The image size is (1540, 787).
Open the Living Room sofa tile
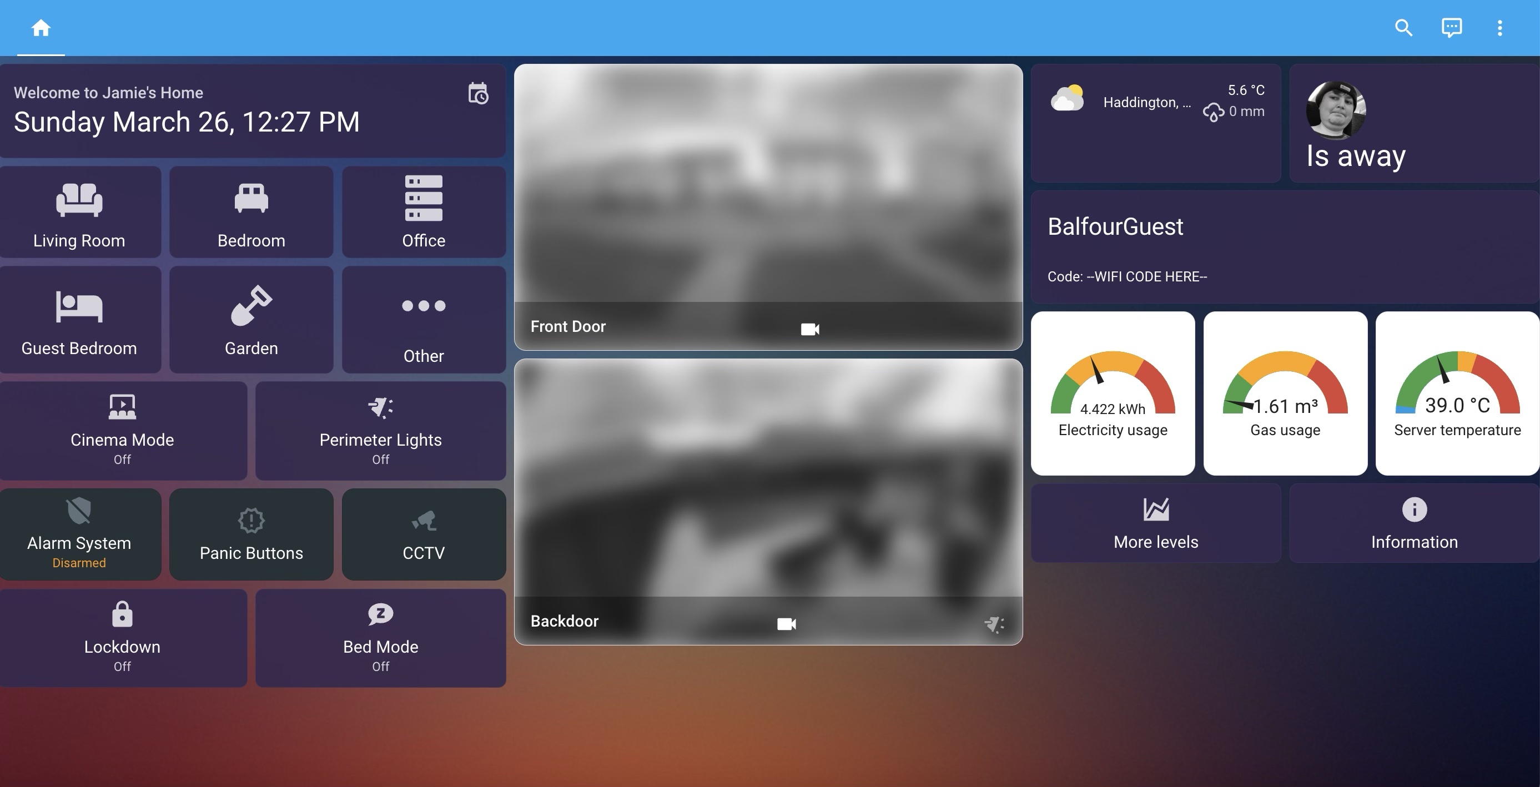(x=79, y=212)
